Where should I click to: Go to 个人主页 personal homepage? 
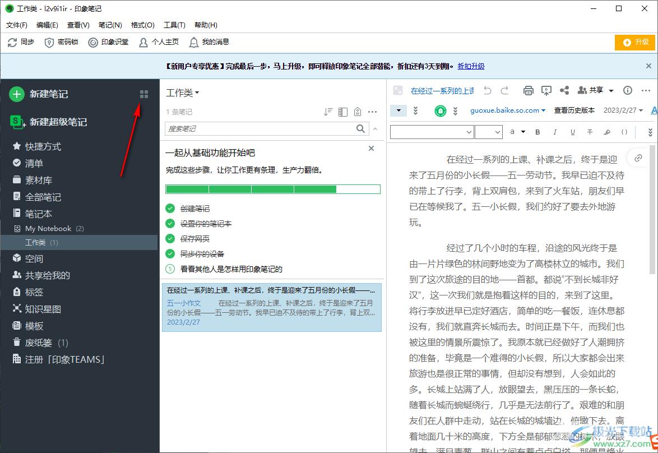pyautogui.click(x=159, y=42)
